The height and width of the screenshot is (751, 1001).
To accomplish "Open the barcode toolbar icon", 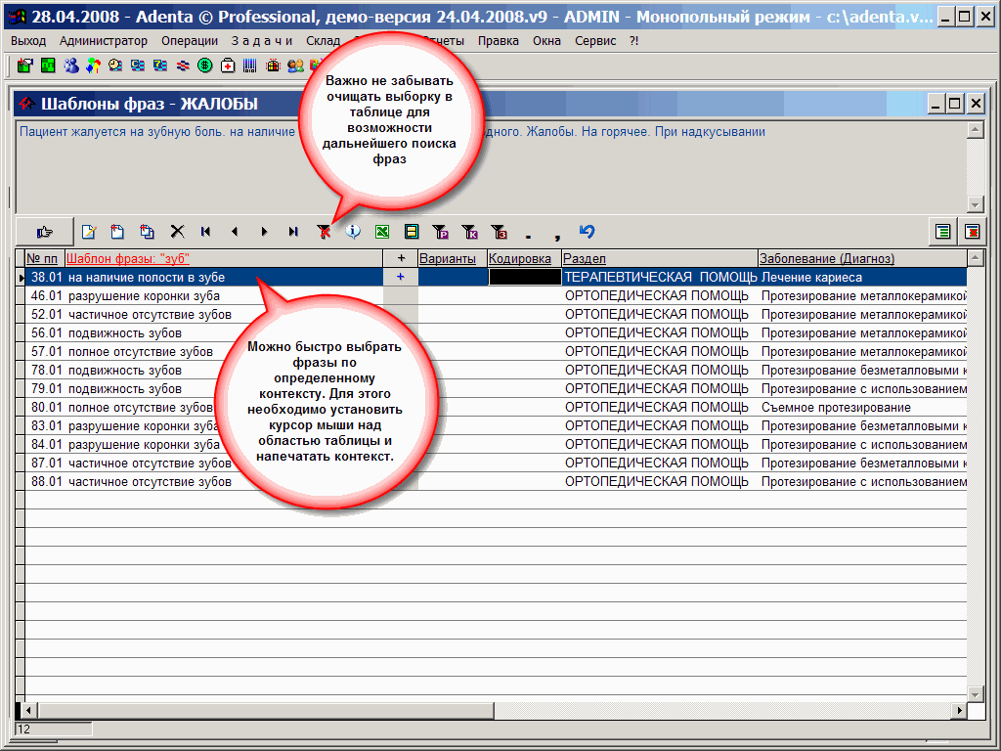I will click(x=250, y=66).
